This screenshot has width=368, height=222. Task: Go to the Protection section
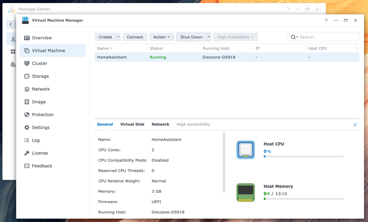[x=53, y=115]
